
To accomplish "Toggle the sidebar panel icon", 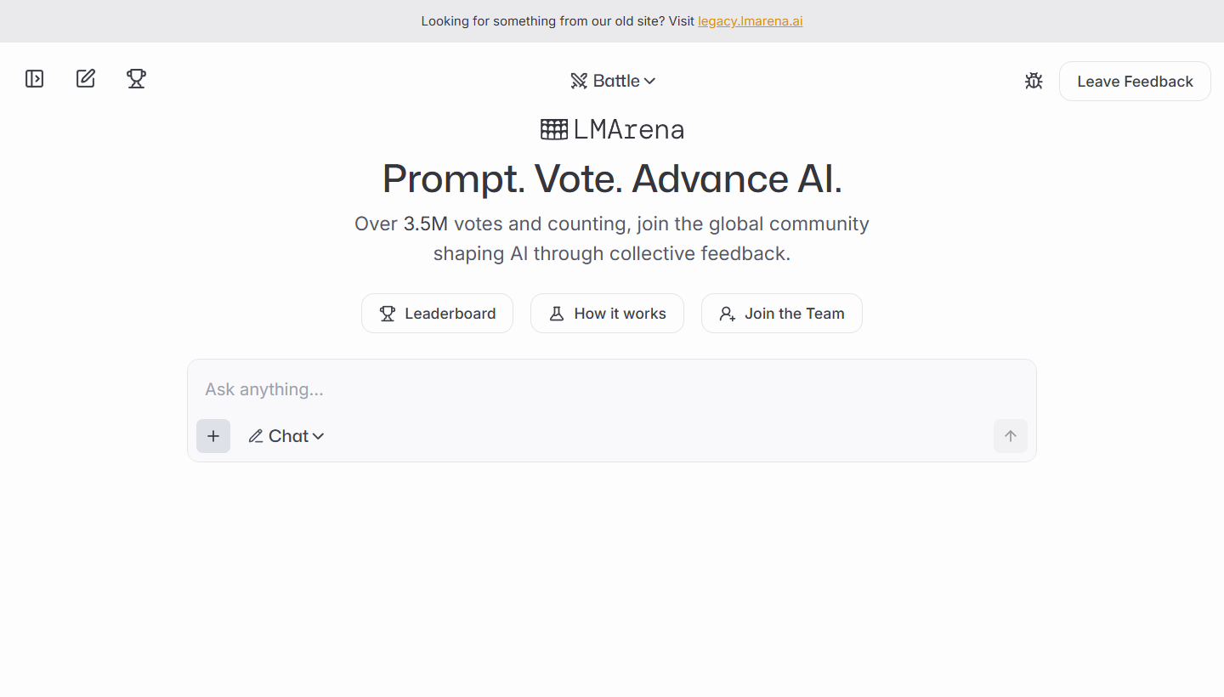I will (34, 79).
